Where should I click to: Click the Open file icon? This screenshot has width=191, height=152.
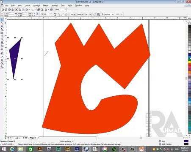click(6, 10)
